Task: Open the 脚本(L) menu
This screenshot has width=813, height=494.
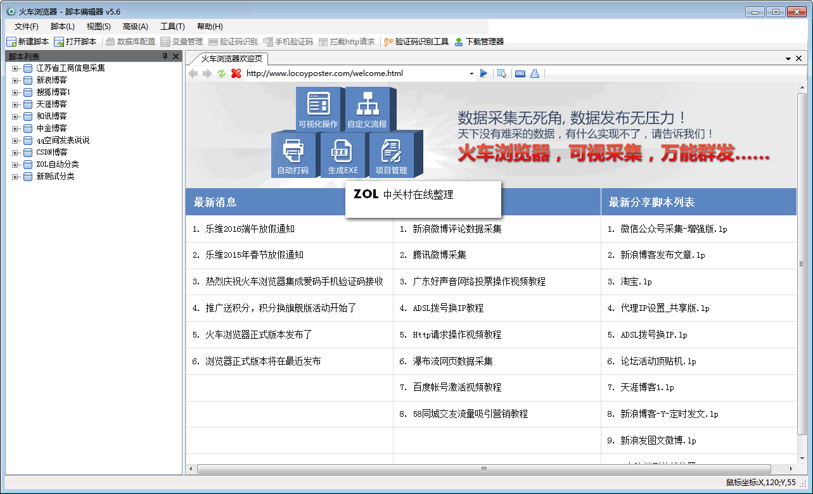Action: coord(63,27)
